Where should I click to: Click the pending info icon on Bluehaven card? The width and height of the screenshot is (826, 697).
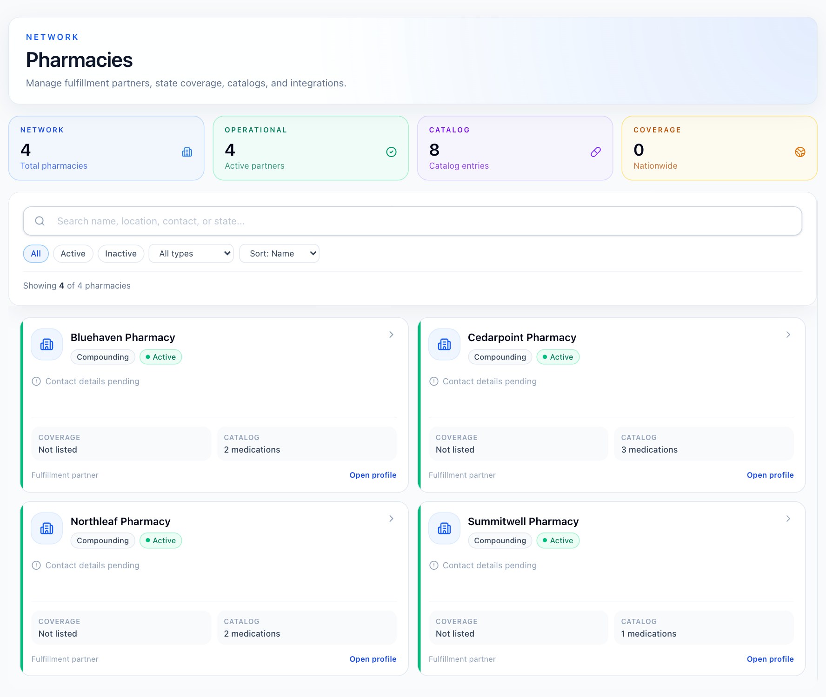pyautogui.click(x=36, y=381)
